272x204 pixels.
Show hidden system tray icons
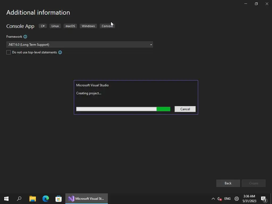213,199
